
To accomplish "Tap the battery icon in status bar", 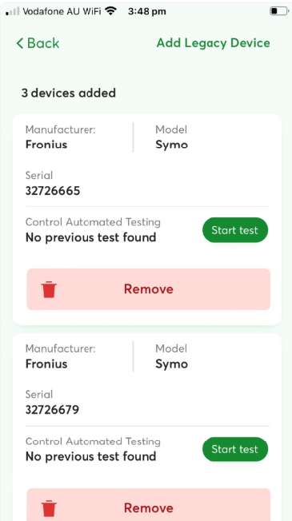I will (278, 11).
